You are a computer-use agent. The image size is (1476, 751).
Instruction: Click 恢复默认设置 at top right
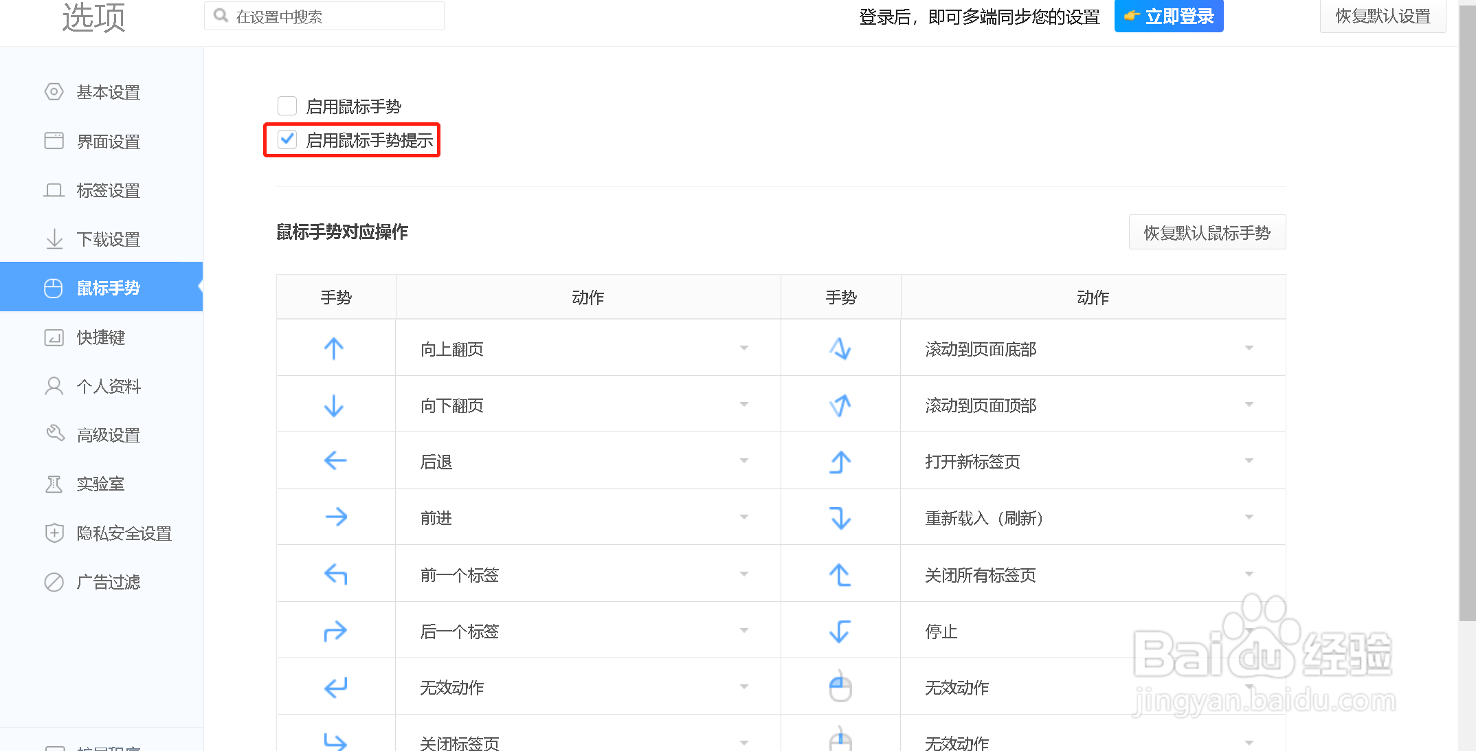(1383, 16)
